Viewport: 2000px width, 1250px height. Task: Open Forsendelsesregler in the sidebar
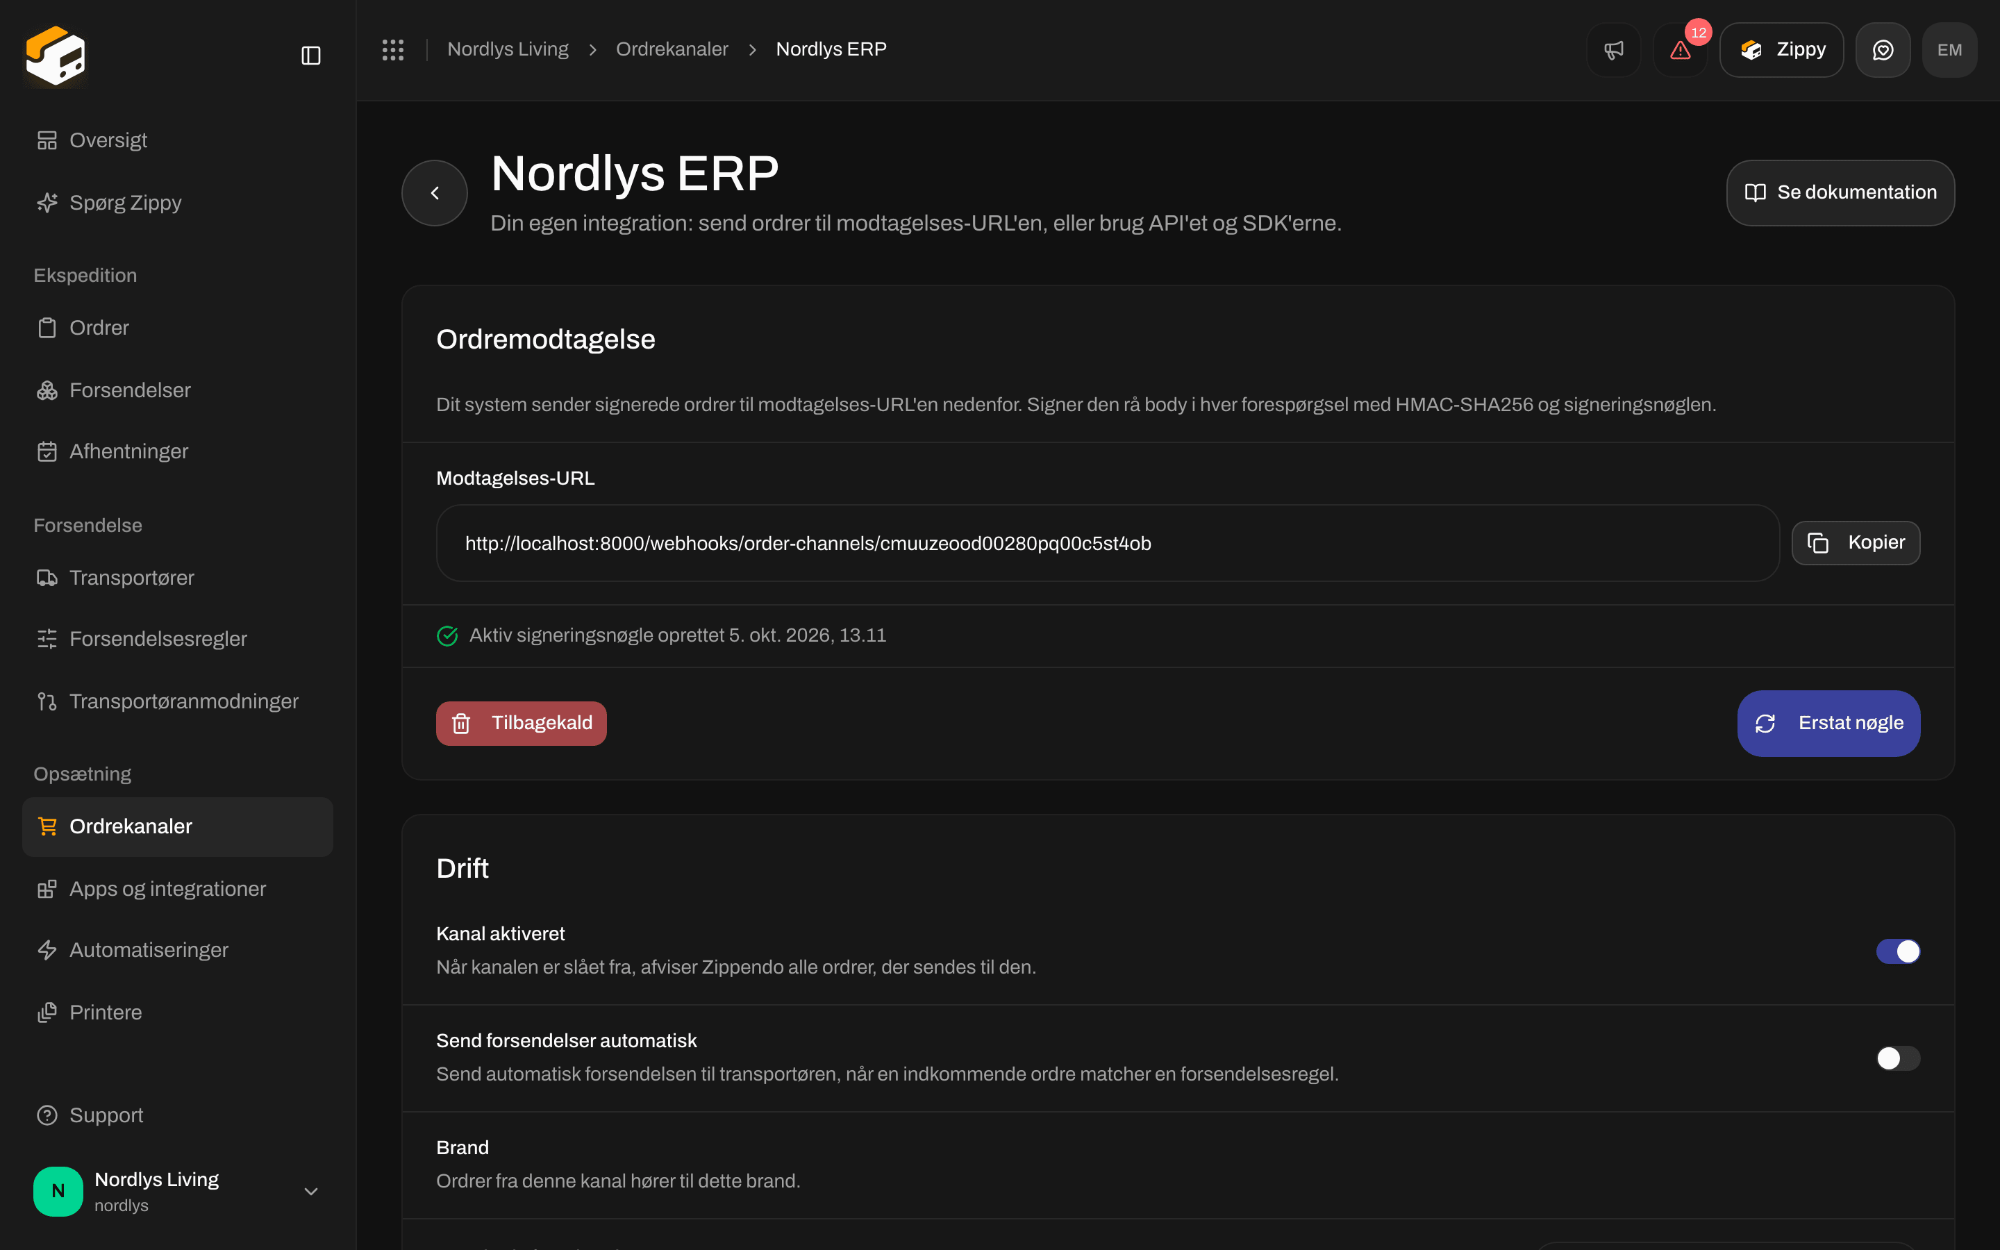click(178, 639)
